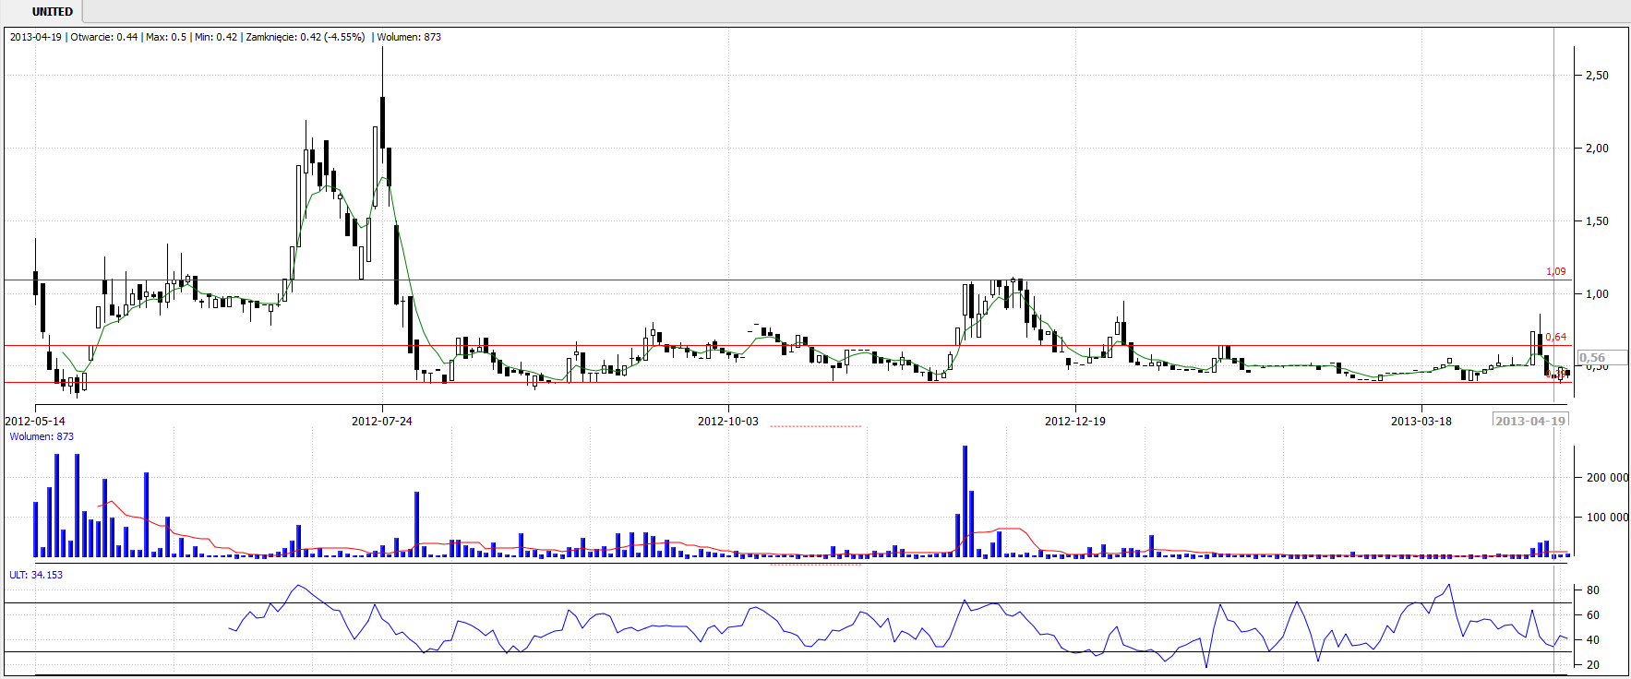Viewport: 1631px width, 679px height.
Task: Click the 80 level on ULT axis
Action: point(1593,590)
